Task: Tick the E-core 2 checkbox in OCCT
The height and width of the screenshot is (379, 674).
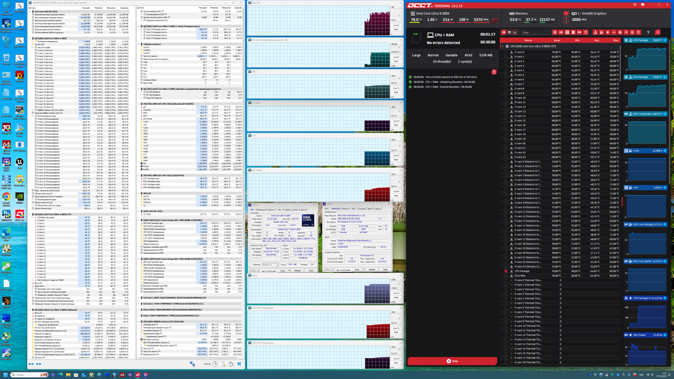Action: click(x=505, y=61)
